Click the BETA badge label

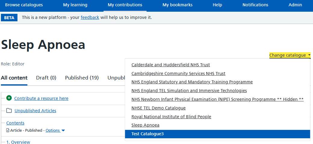[x=9, y=17]
